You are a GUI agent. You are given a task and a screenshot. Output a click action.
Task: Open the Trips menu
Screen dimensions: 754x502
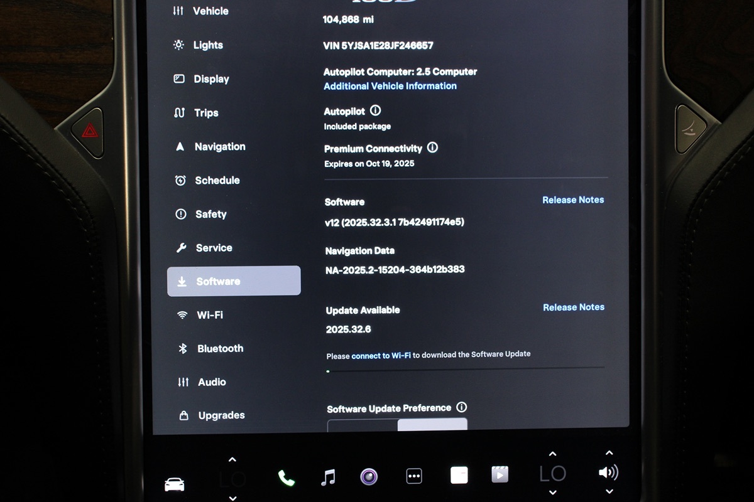tap(196, 113)
